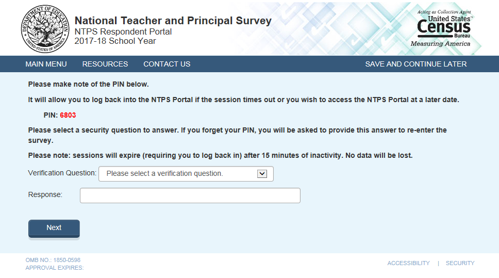499x278 pixels.
Task: Click the Verification Question label
Action: click(x=62, y=173)
